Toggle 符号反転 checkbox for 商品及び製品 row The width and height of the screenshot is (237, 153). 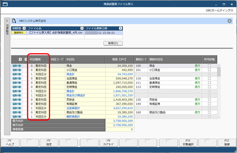coord(209,112)
